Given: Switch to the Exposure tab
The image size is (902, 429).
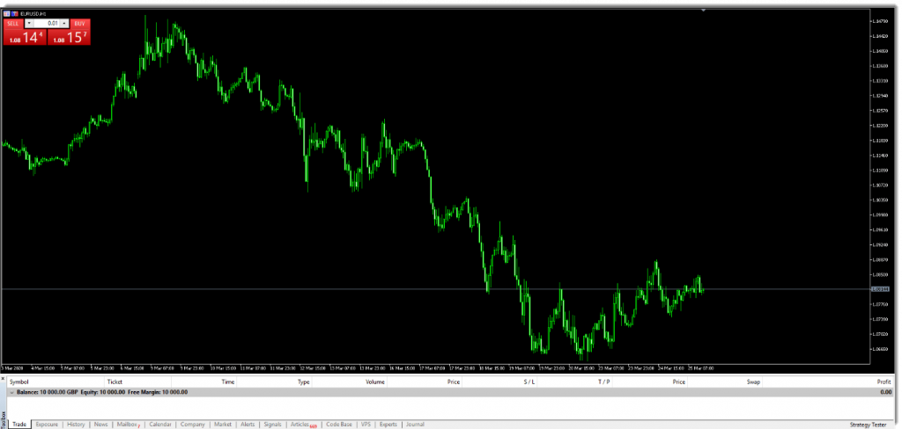Looking at the screenshot, I should pyautogui.click(x=47, y=425).
